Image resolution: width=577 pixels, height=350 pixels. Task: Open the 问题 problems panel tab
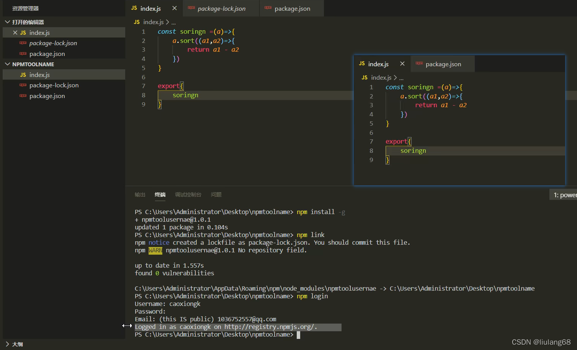click(x=216, y=195)
